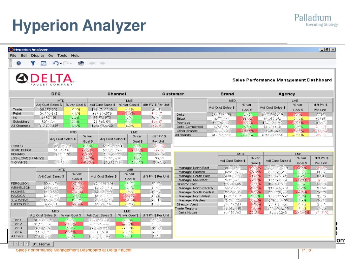The height and width of the screenshot is (259, 345).
Task: Click the toolbar drag handle grip
Action: point(10,63)
